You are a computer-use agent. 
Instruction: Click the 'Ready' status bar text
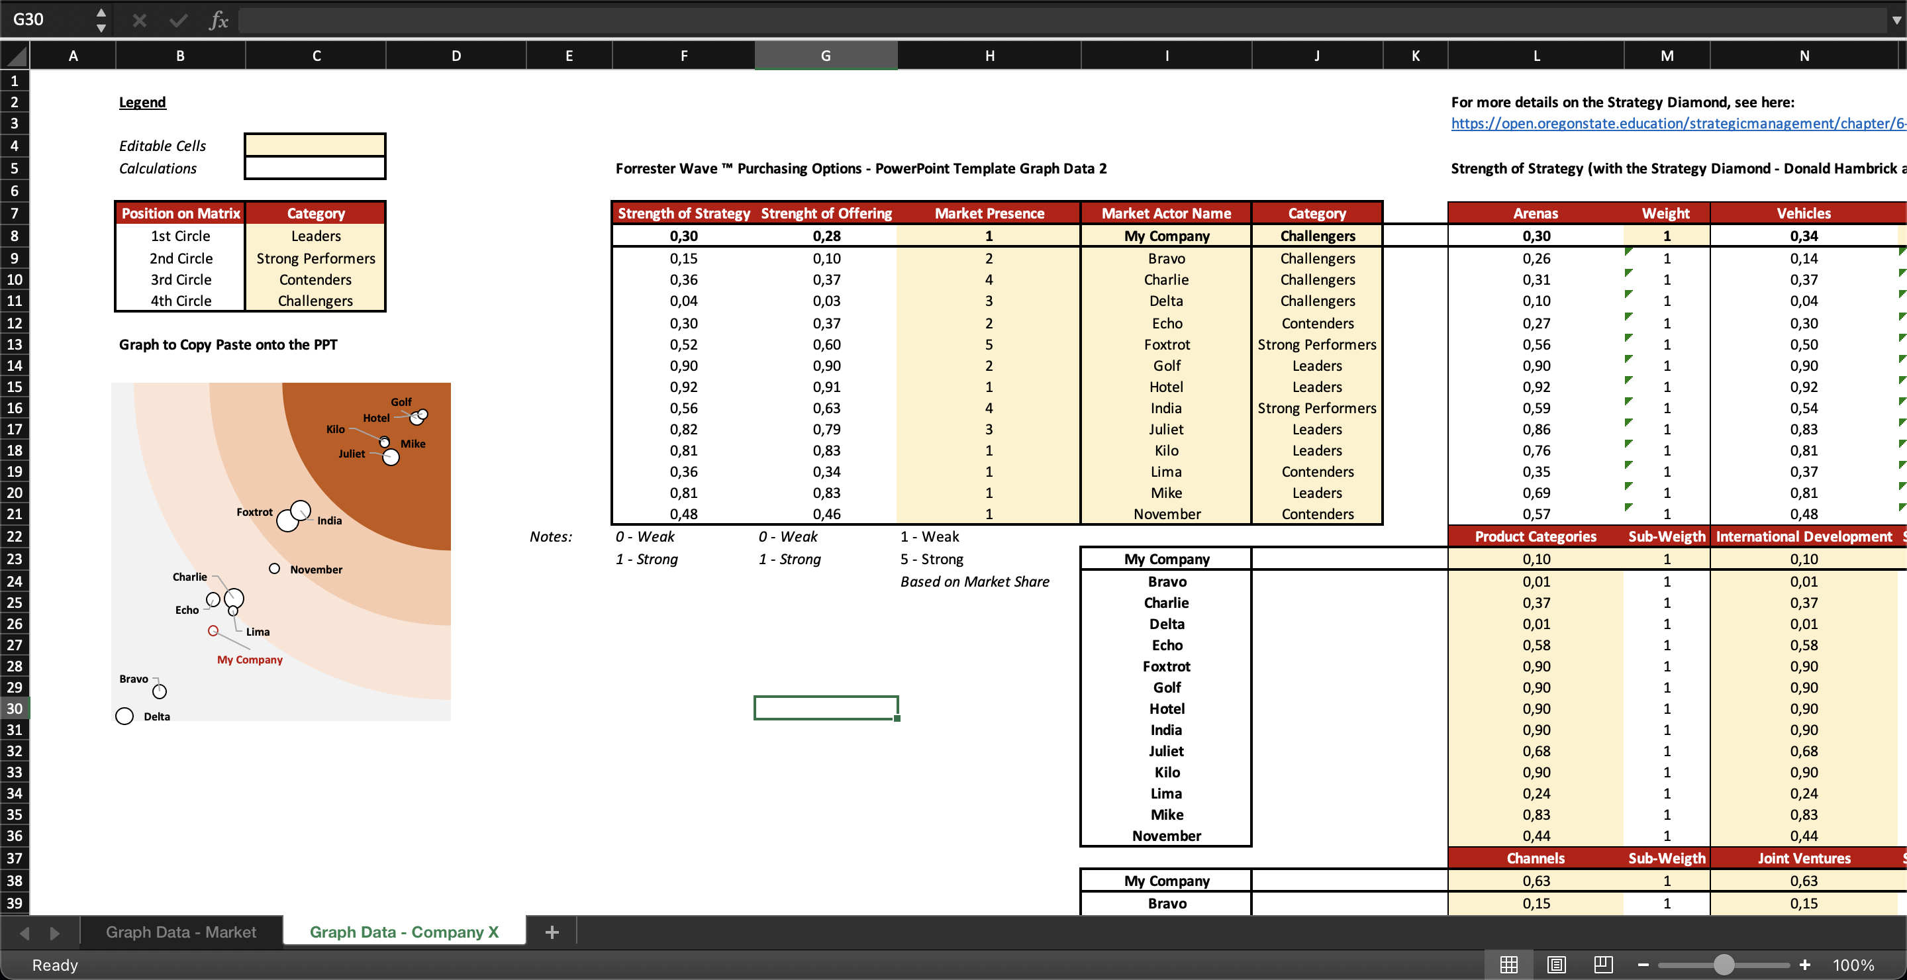coord(55,965)
